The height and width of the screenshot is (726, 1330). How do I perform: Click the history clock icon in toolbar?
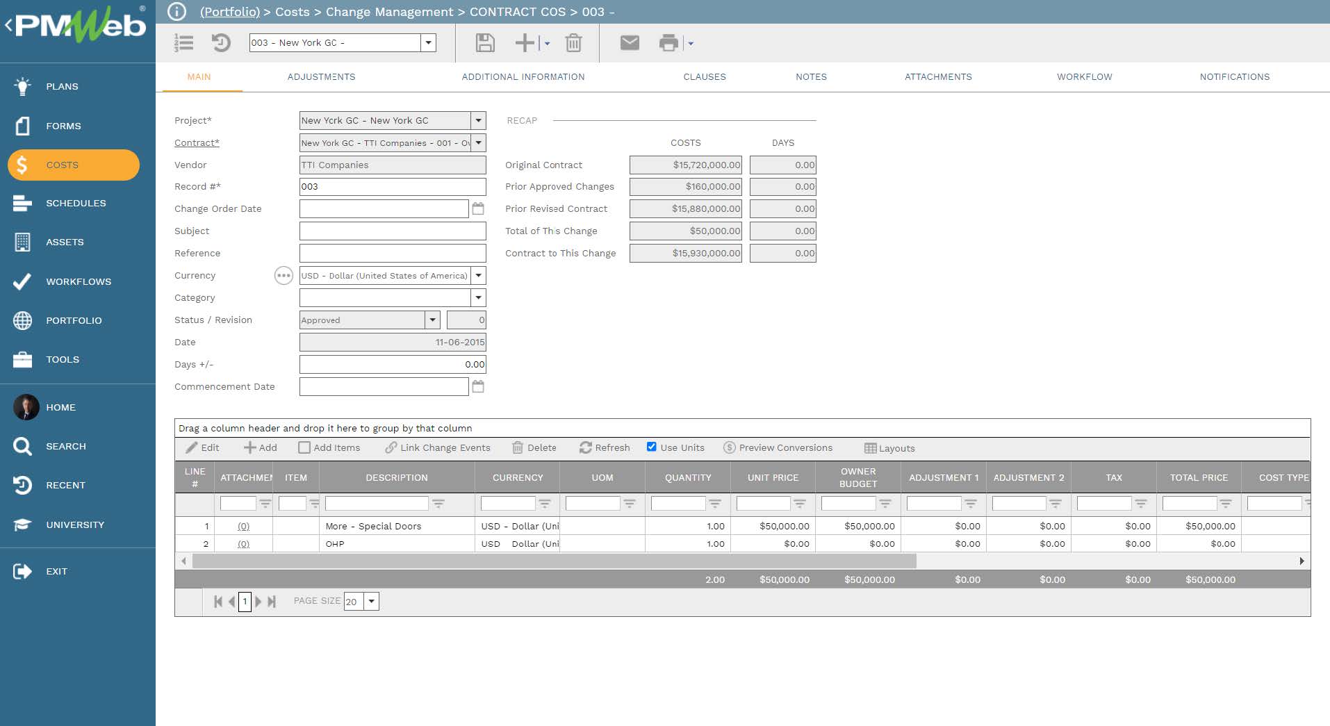(x=221, y=43)
